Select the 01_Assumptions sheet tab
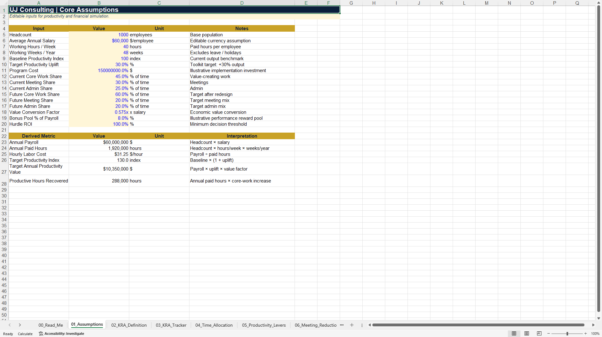The image size is (602, 337). [87, 324]
